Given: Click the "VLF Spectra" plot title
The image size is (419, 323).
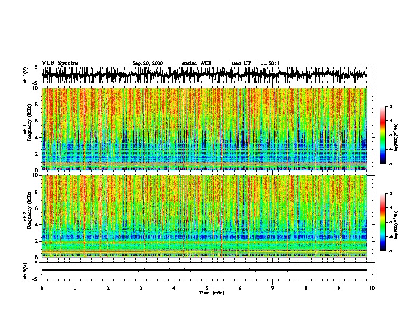Looking at the screenshot, I should coord(60,63).
